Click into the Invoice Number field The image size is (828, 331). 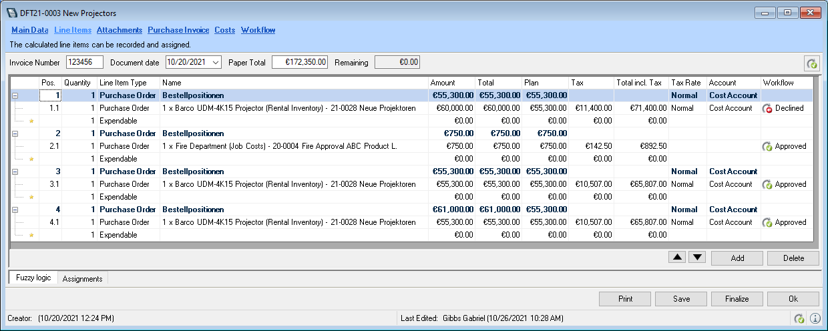tap(84, 62)
